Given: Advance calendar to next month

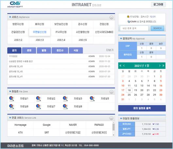Looking at the screenshot, I should (160, 66).
